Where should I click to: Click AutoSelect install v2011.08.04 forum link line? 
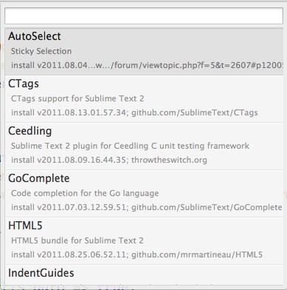(x=147, y=66)
